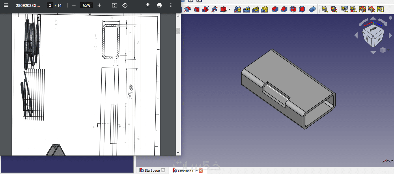Click the PDF vertical scrollbar thumb
This screenshot has height=174, width=394.
tap(178, 31)
